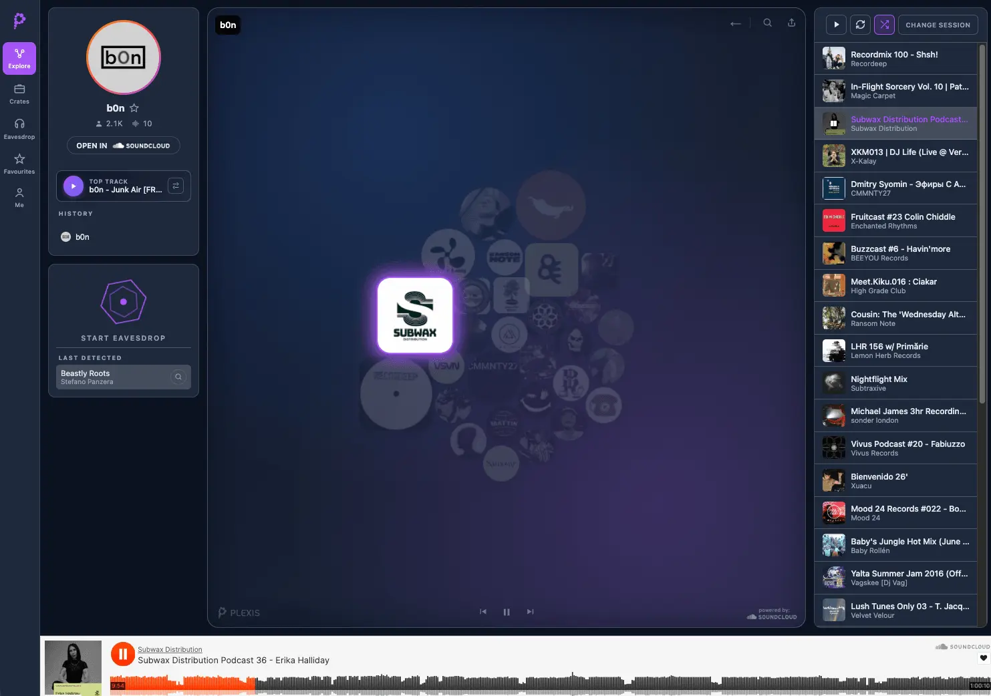Screen dimensions: 991x696
Task: Click the Open in SoundCloud button
Action: coord(124,146)
